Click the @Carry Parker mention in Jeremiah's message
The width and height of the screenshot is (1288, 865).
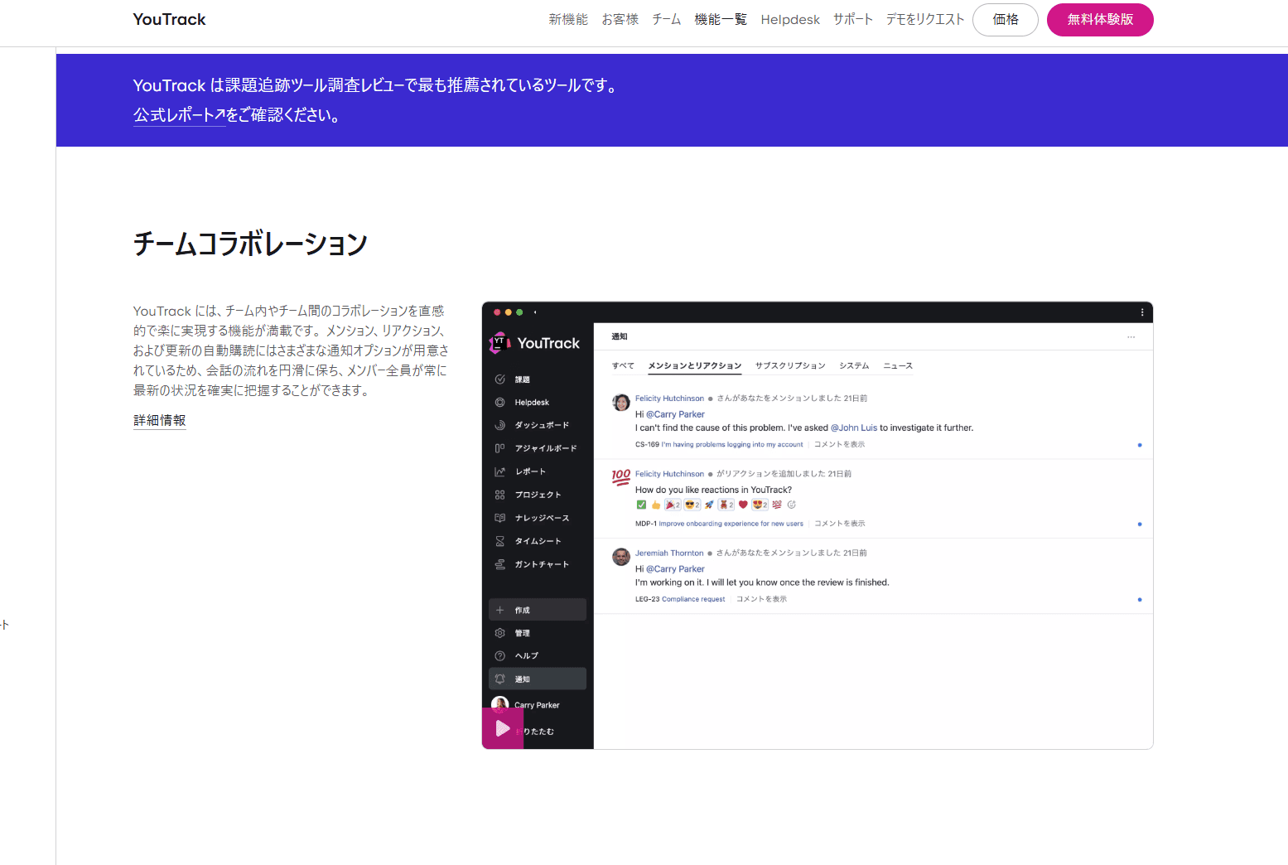pos(675,569)
